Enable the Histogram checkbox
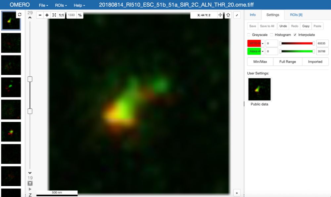The width and height of the screenshot is (331, 197). tap(271, 35)
